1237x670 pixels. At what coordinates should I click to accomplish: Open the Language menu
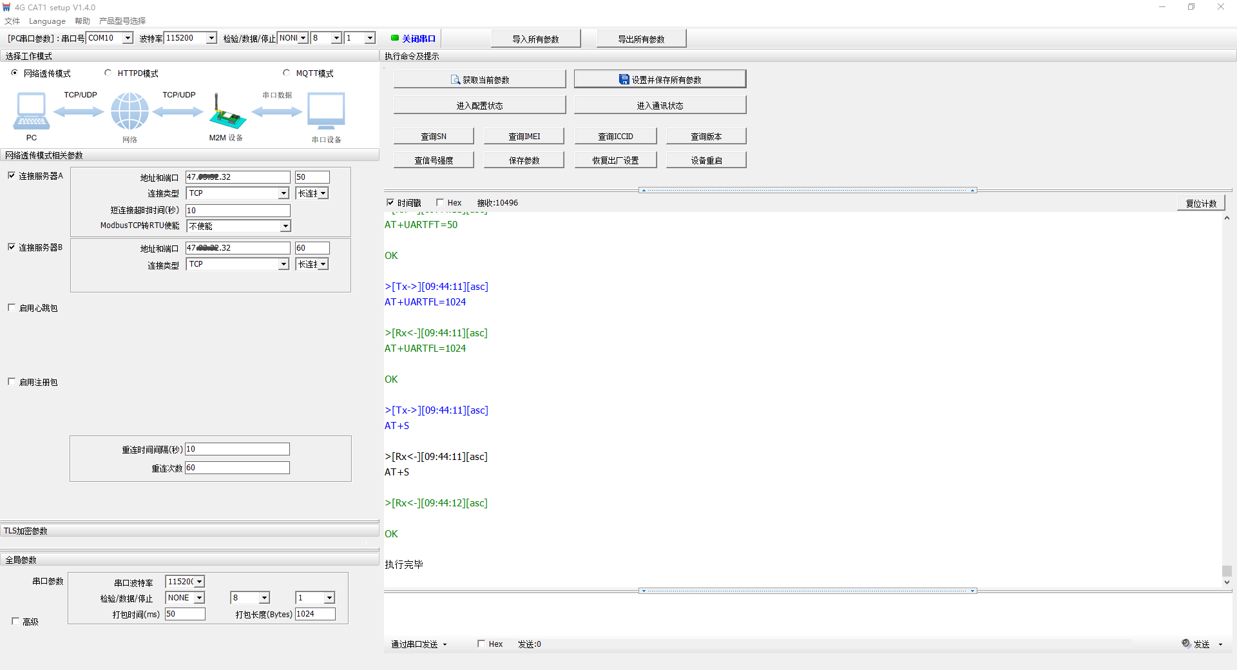(47, 21)
